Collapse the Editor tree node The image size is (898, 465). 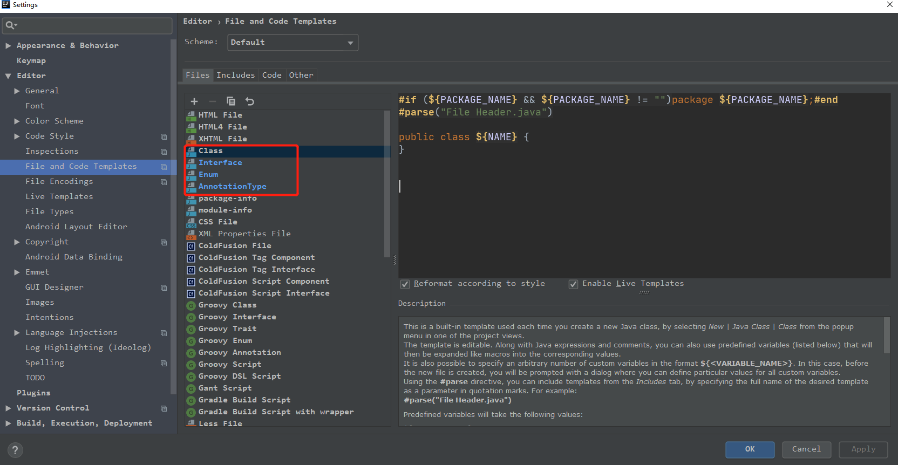point(9,76)
